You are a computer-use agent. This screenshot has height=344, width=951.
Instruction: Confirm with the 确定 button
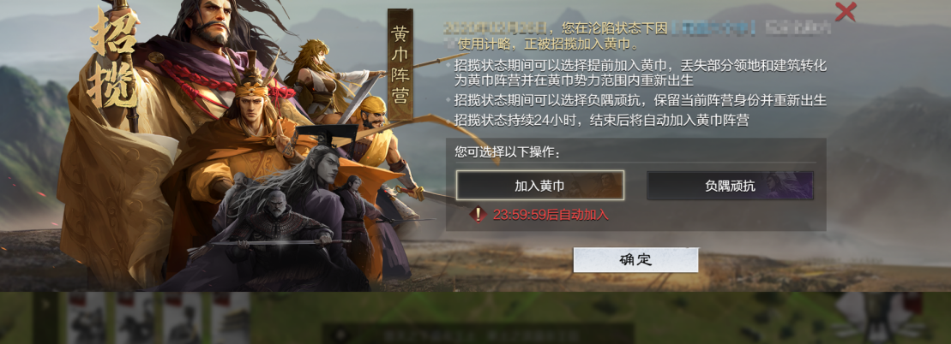(x=635, y=260)
